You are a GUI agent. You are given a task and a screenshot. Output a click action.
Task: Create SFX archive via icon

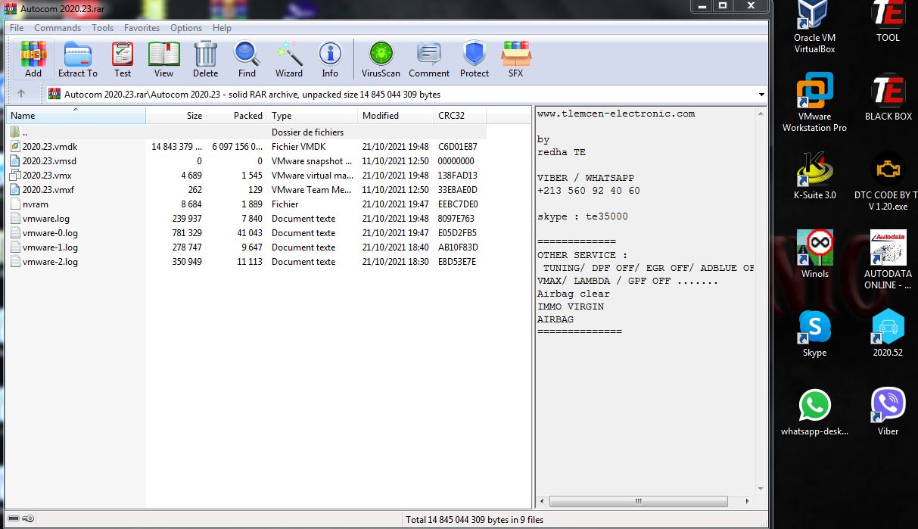pyautogui.click(x=515, y=59)
